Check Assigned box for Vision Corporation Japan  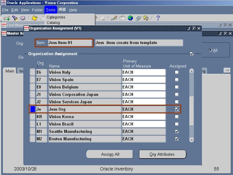point(177,94)
